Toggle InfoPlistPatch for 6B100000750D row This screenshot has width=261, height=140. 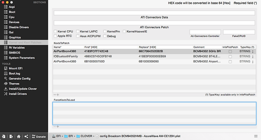click(230, 62)
